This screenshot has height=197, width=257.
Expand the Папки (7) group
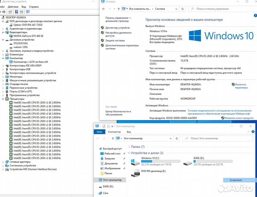(129, 147)
